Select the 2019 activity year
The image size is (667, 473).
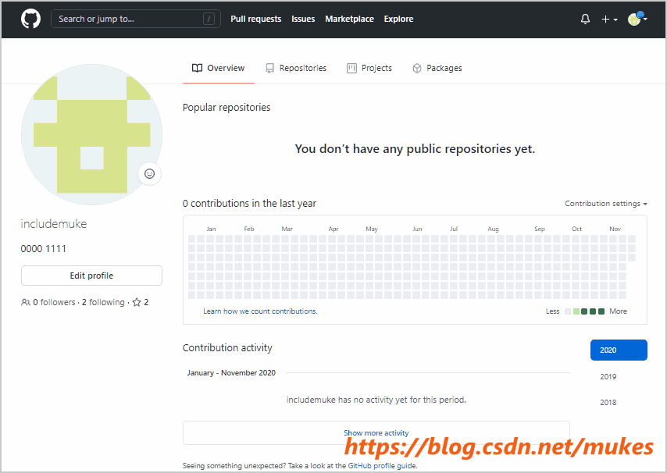tap(608, 376)
